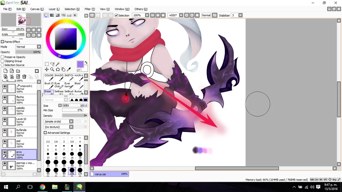The image size is (342, 192).
Task: Merge layer down
Action: pos(5,77)
